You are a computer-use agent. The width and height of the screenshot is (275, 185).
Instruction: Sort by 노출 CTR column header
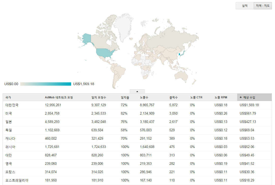(196, 98)
